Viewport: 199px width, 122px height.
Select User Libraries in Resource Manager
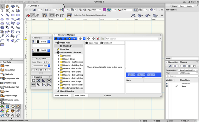pyautogui.click(x=67, y=91)
